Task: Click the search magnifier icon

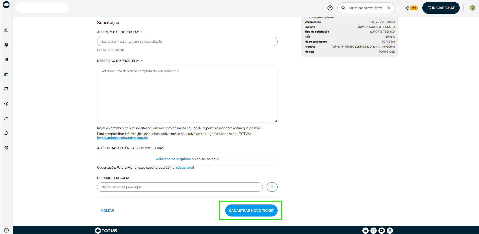Action: pos(343,8)
